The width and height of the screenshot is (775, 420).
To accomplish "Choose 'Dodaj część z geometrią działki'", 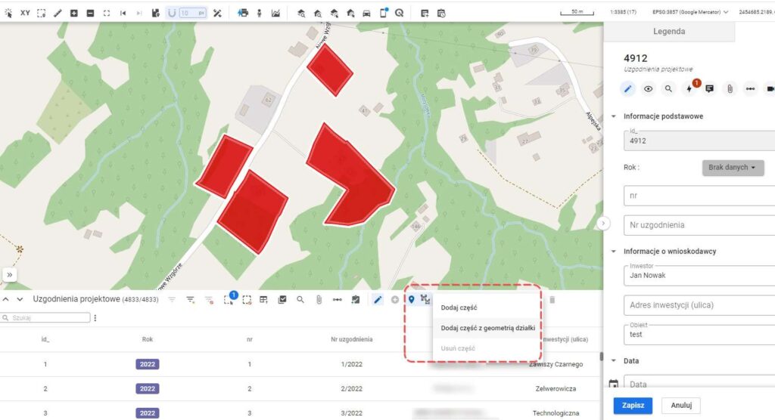I will pyautogui.click(x=487, y=328).
